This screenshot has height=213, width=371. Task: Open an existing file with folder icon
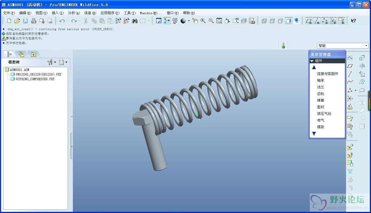(17, 21)
